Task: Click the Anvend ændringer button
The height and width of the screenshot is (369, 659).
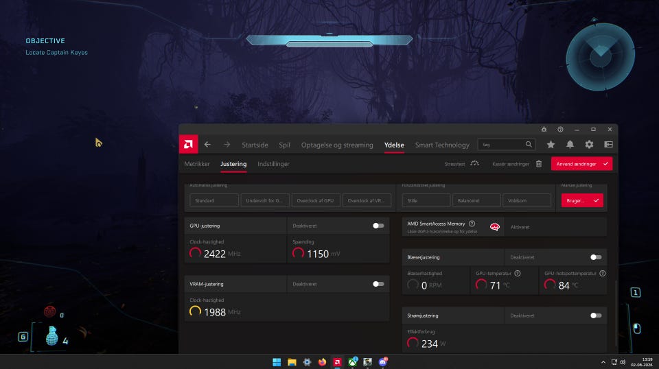Action: 581,164
